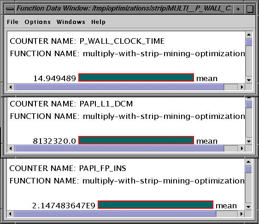259x224 pixels.
Task: Open the Help menu
Action: pos(98,22)
